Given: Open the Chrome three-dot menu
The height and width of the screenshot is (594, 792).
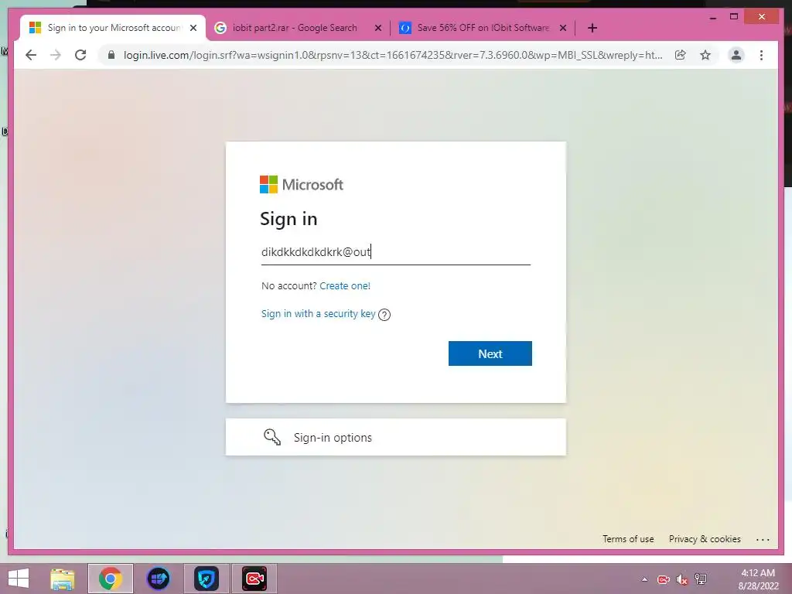Looking at the screenshot, I should coord(761,55).
